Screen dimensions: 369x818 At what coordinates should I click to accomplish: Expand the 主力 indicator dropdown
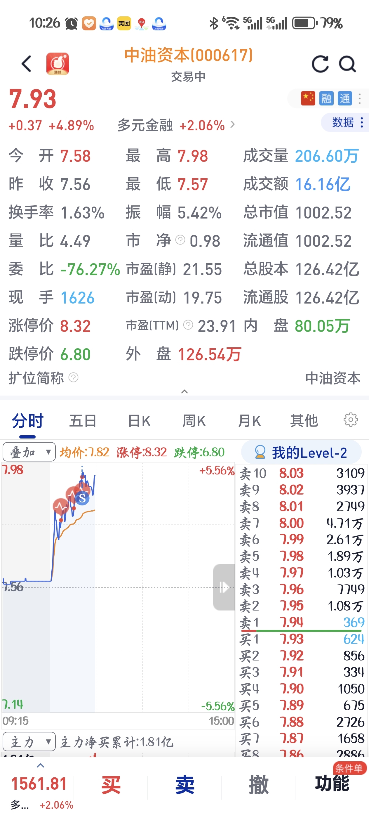(29, 741)
